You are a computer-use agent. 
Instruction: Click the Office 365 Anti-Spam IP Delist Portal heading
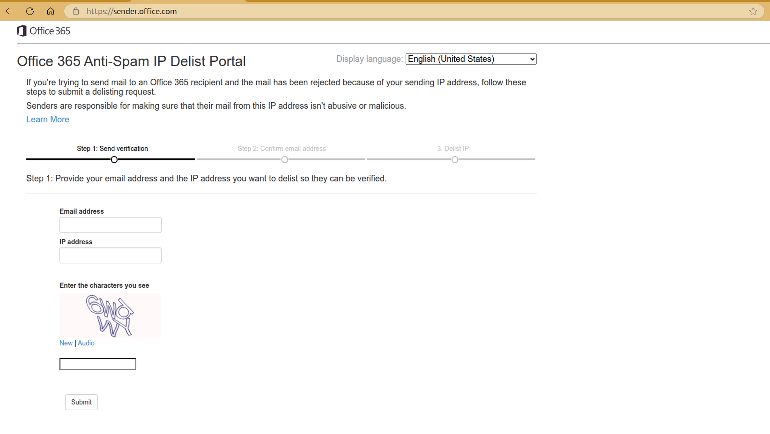coord(131,61)
